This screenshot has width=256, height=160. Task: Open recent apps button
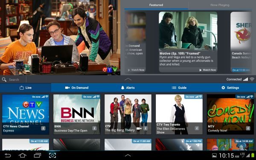coord(38,155)
